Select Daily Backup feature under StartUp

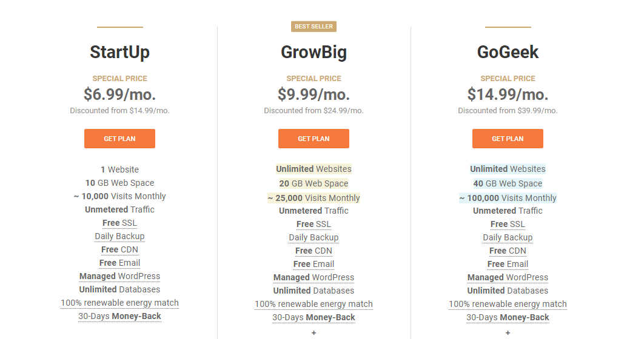coord(119,236)
